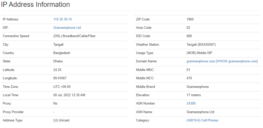Click the Address Type: label
This screenshot has height=128, width=263.
[13, 120]
